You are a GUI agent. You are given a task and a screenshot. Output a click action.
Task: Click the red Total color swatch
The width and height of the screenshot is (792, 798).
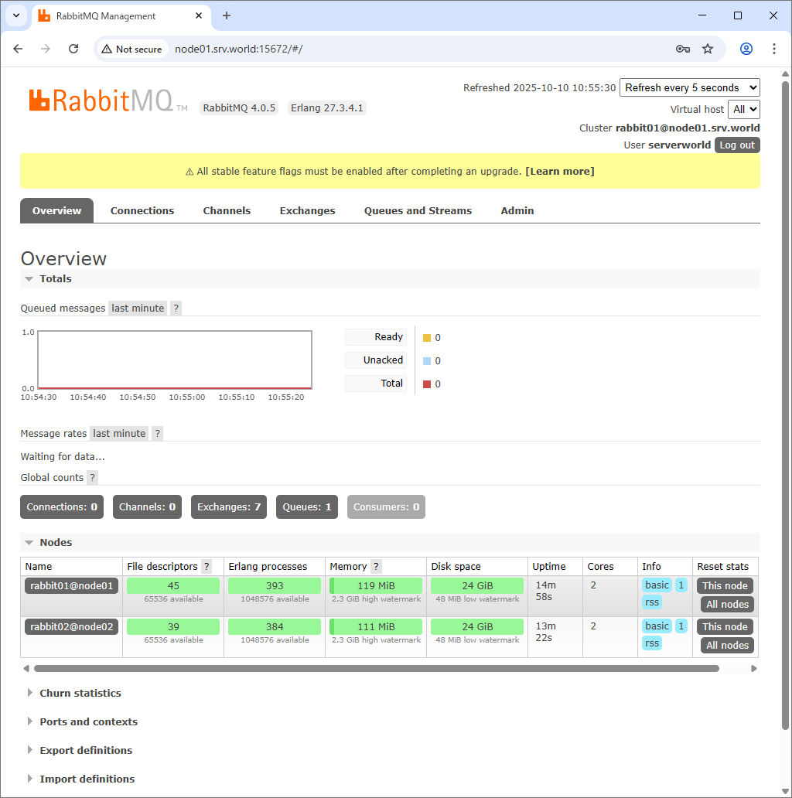point(427,384)
